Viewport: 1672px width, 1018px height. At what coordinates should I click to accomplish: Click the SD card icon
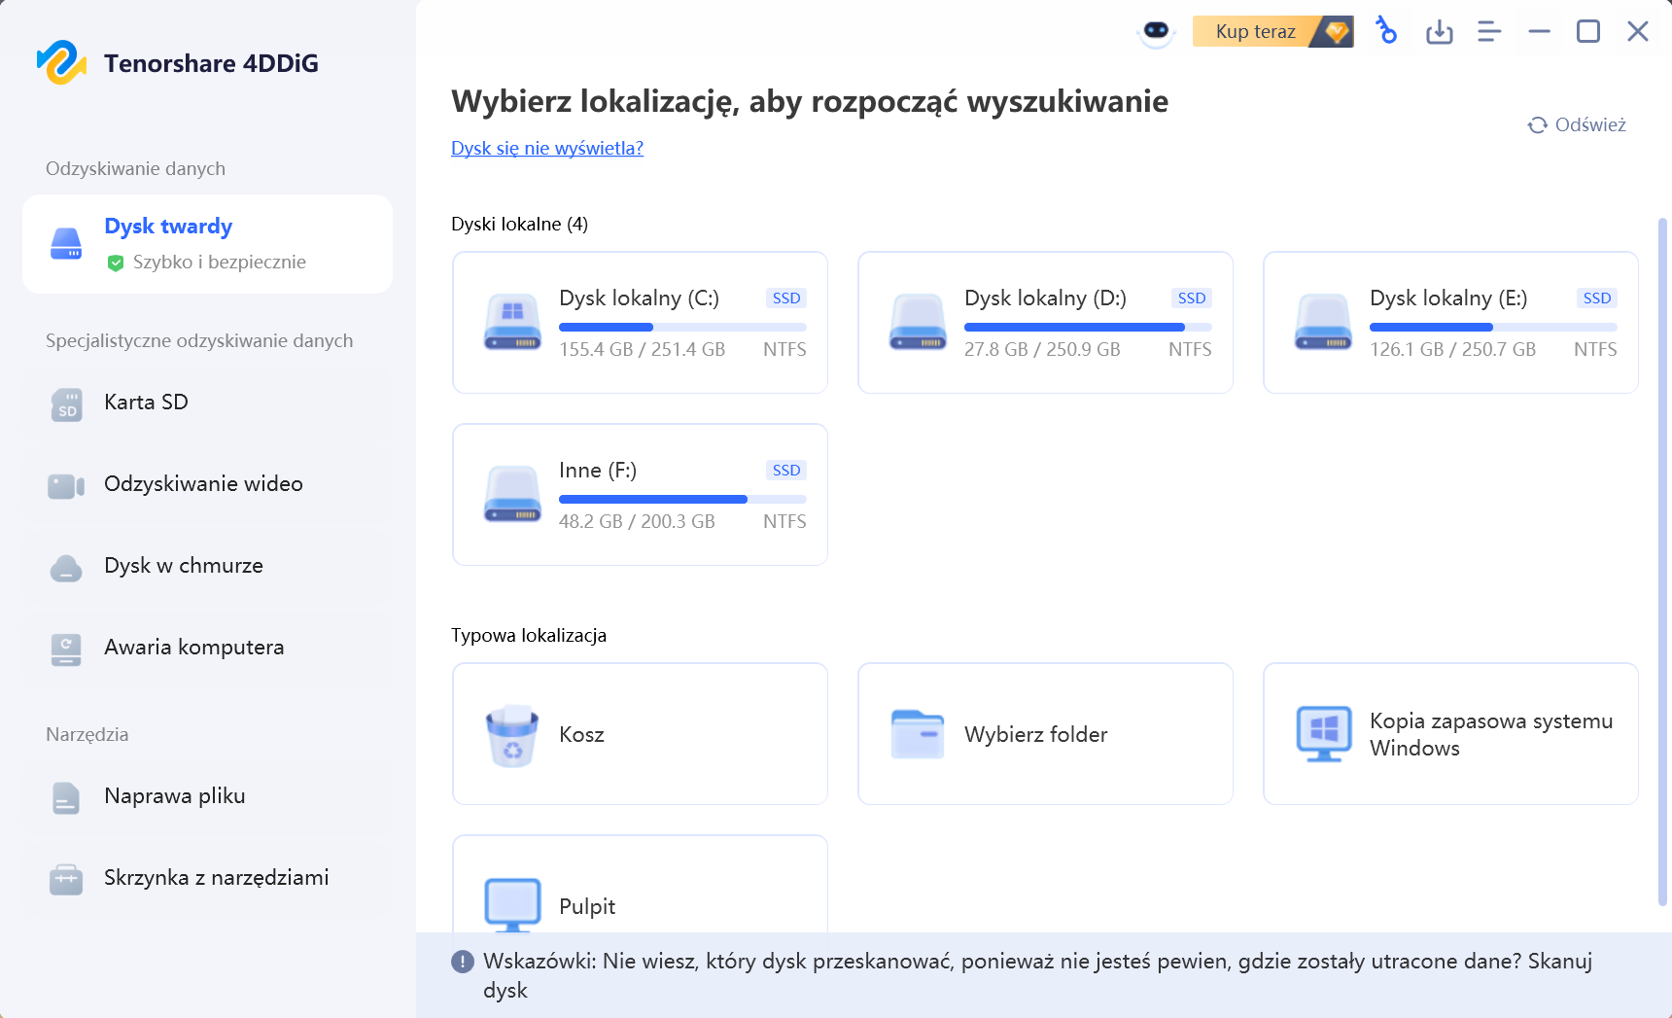(66, 404)
